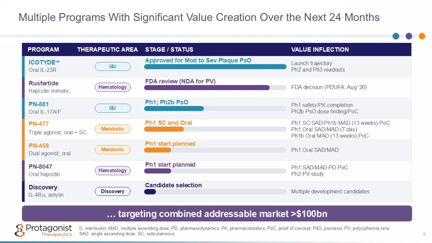Viewport: 432px width, 243px height.
Task: Click the addressable market >$100bn banner
Action: coord(217,214)
